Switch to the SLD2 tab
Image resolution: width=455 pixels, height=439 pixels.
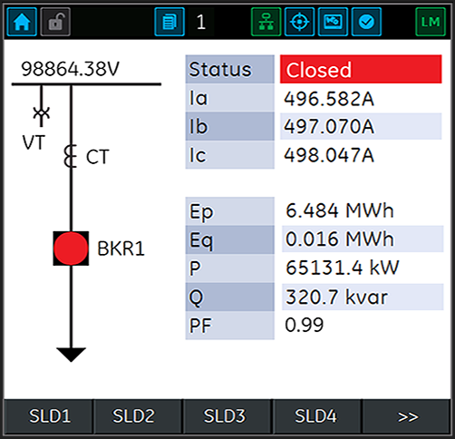133,416
